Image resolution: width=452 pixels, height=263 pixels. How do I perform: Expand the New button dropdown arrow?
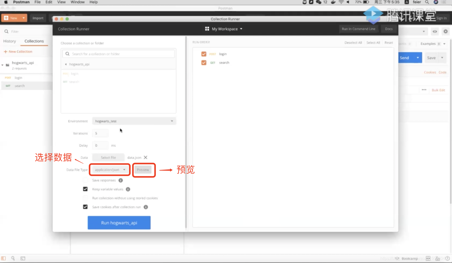23,18
